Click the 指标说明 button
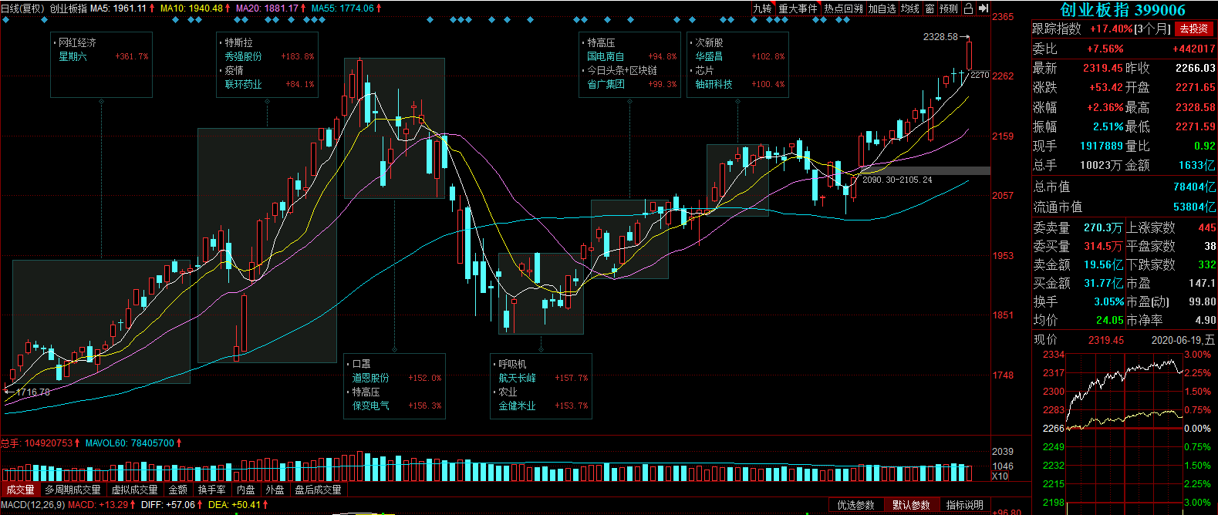The width and height of the screenshot is (1218, 515). point(964,505)
